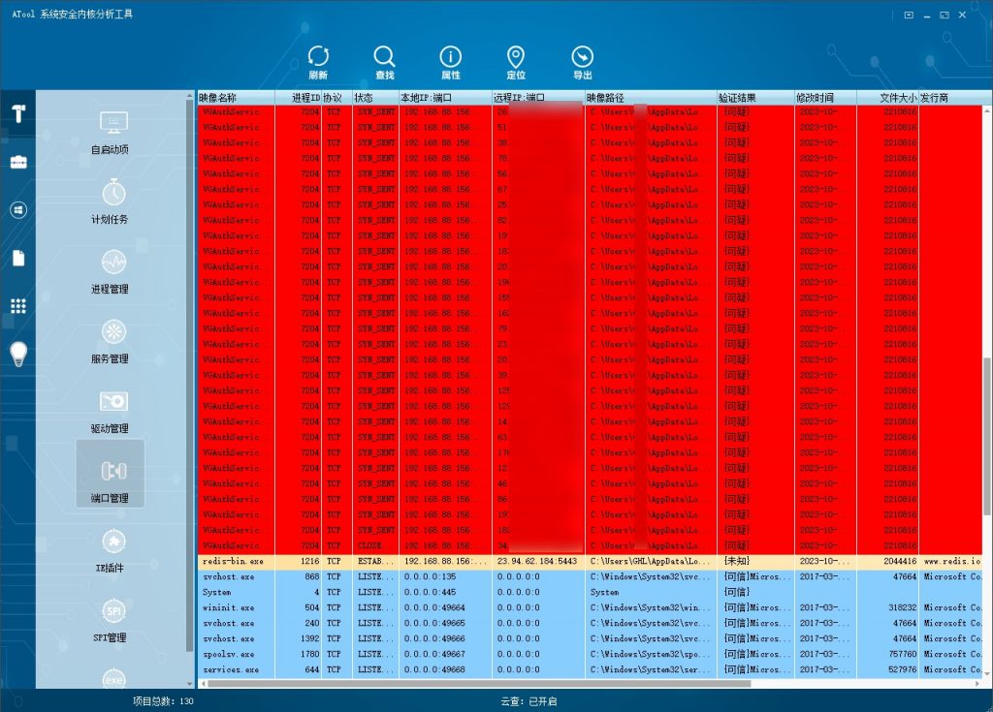
Task: Open Process Management (进程管理) section
Action: click(x=111, y=271)
